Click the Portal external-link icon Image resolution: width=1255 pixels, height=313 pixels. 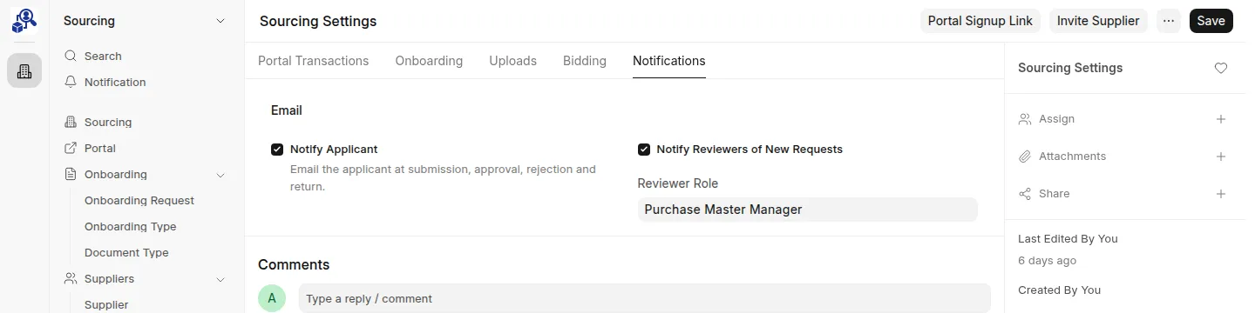(71, 148)
